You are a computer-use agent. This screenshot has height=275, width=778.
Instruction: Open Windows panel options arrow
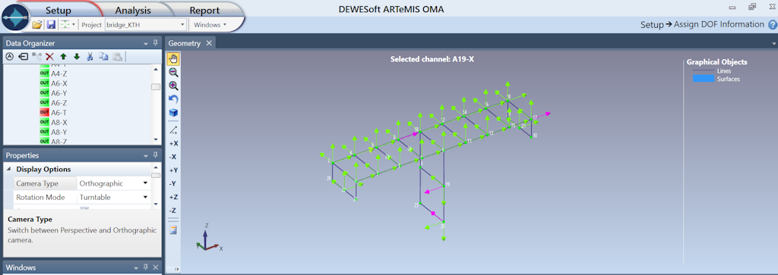tap(137, 267)
